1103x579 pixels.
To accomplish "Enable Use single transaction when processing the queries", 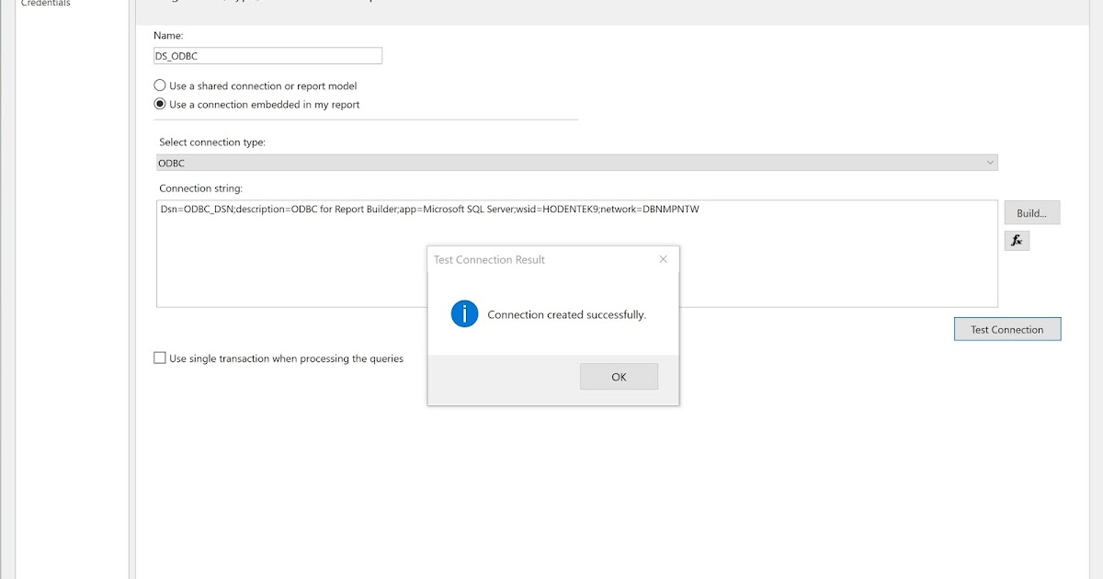I will click(x=160, y=358).
